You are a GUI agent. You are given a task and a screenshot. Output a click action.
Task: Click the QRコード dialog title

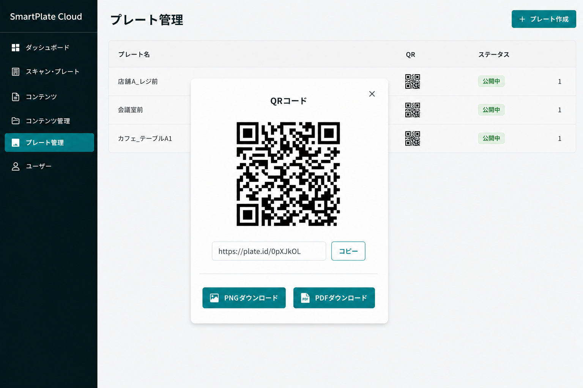click(x=288, y=101)
